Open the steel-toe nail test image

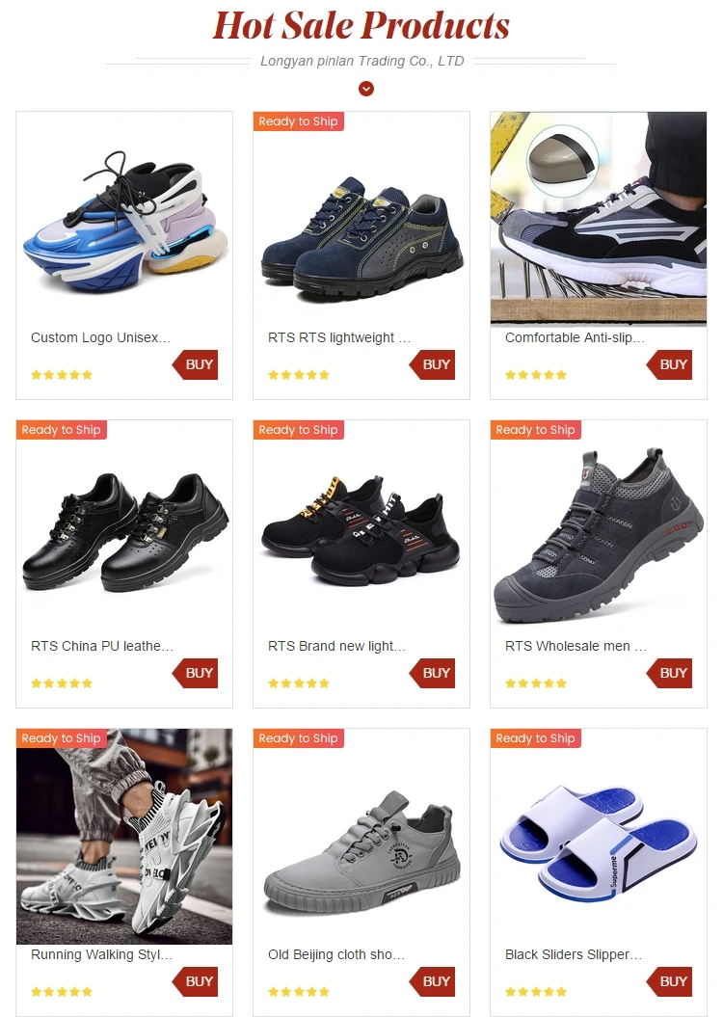(599, 220)
